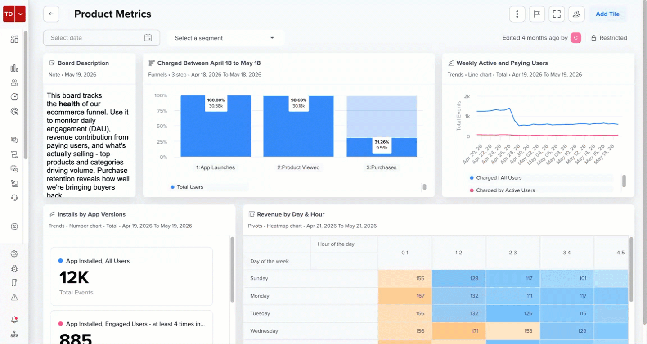Open the bookmark icon in the sidebar
Screen dimensions: 647x344
(14, 283)
